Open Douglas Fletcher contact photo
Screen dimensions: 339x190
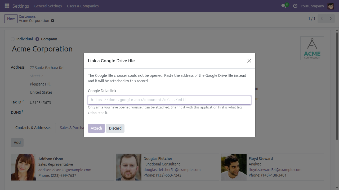click(129, 167)
